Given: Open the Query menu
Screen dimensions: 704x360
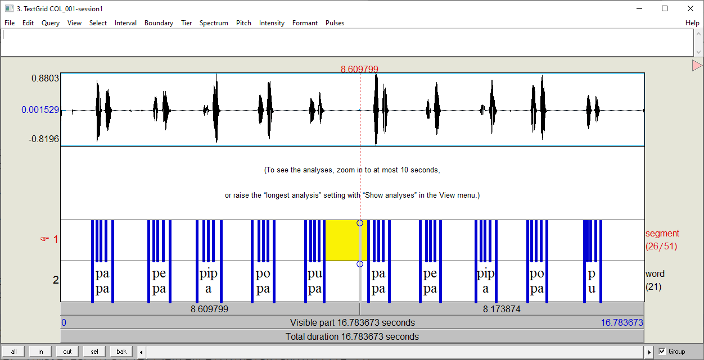Looking at the screenshot, I should click(x=51, y=23).
